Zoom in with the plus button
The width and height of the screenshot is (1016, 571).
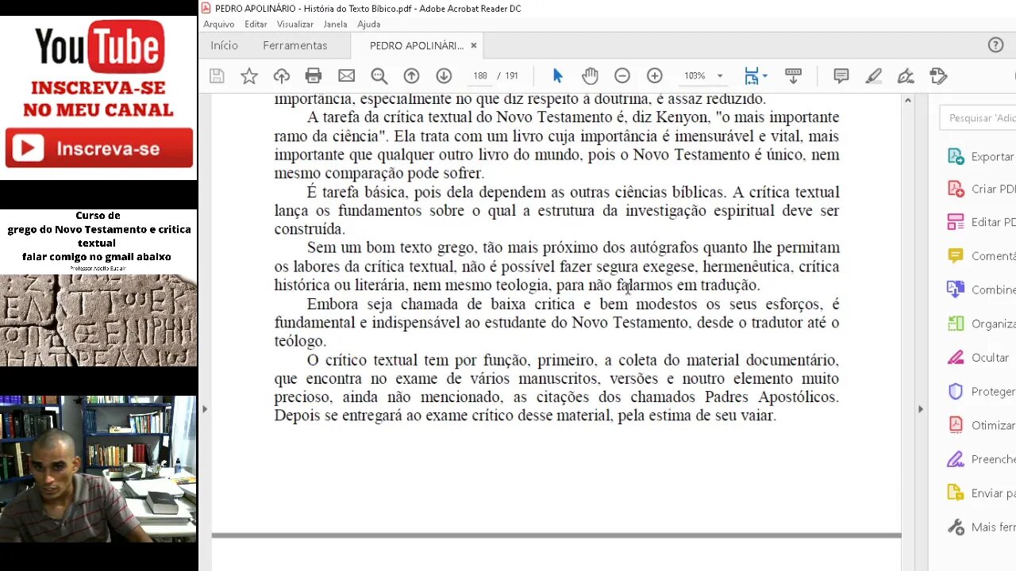(655, 76)
